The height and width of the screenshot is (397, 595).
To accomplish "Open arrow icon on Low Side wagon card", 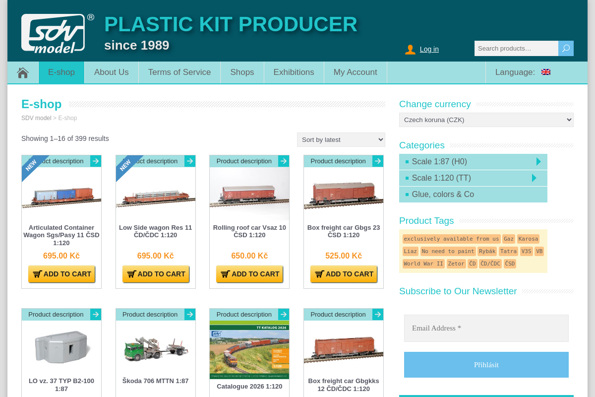I will pos(190,161).
